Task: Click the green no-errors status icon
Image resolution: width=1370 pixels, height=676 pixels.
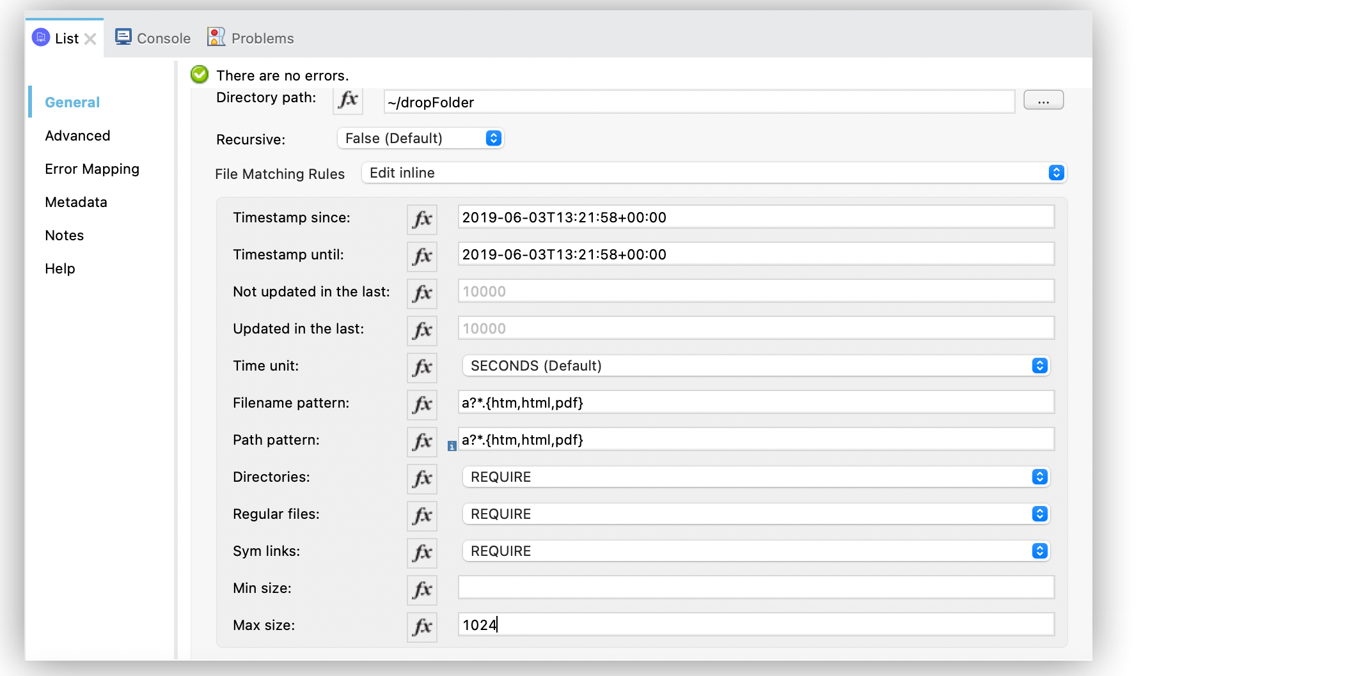Action: [200, 75]
